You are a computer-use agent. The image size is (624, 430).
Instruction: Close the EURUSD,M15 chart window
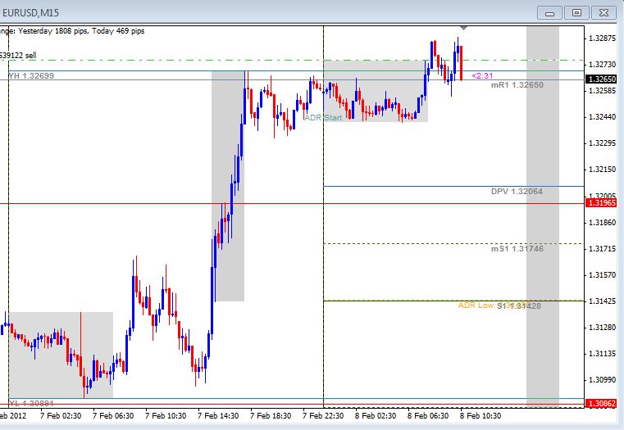[x=604, y=13]
